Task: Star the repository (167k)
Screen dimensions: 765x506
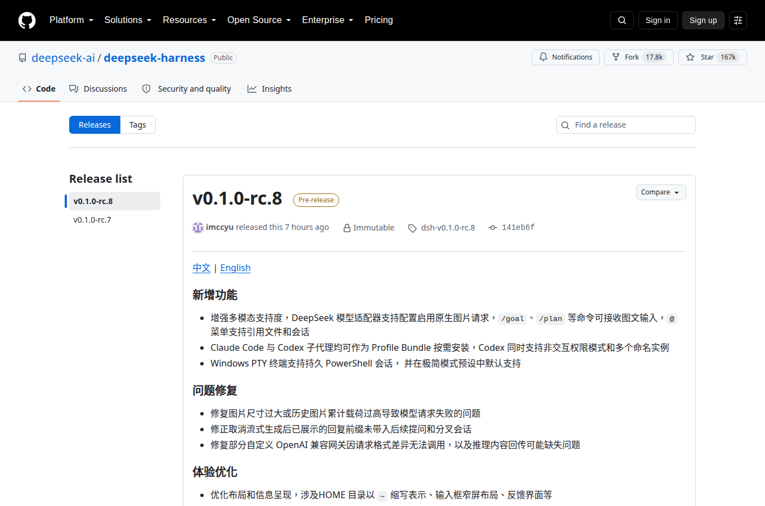Action: (x=713, y=57)
